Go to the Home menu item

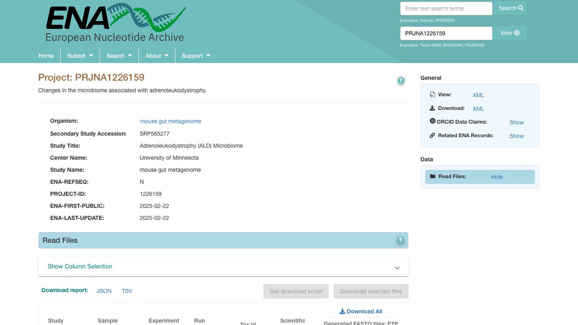(x=46, y=56)
